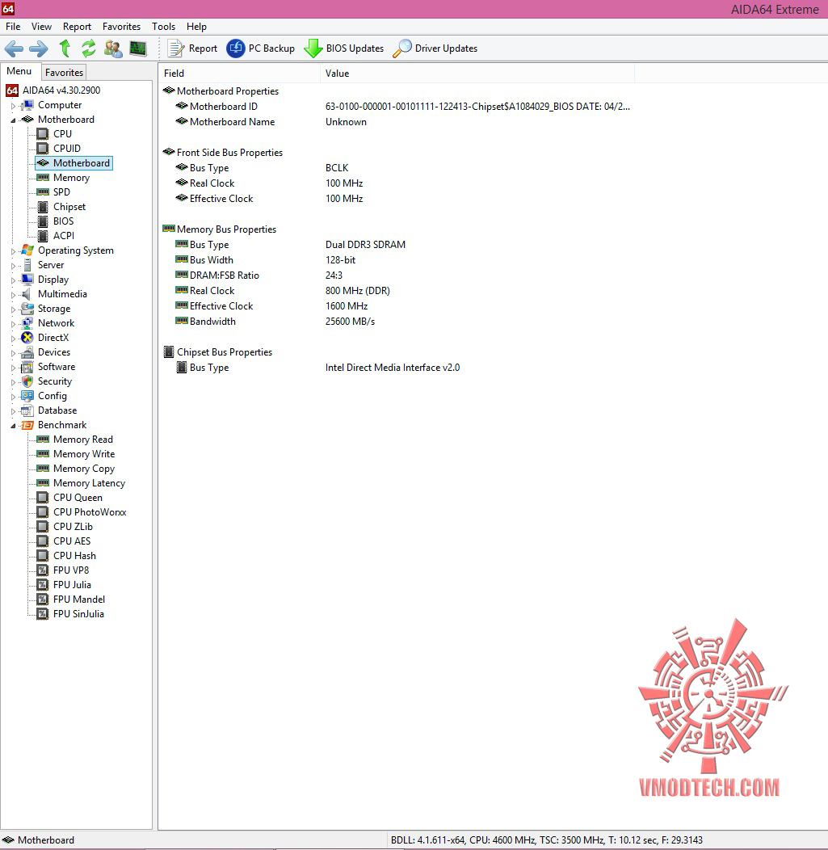Collapse the Motherboard tree node
The width and height of the screenshot is (828, 850).
tap(13, 120)
